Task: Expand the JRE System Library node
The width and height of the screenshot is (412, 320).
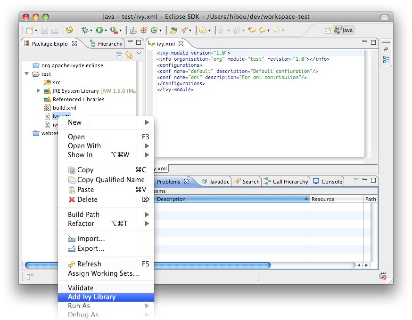Action: (39, 91)
